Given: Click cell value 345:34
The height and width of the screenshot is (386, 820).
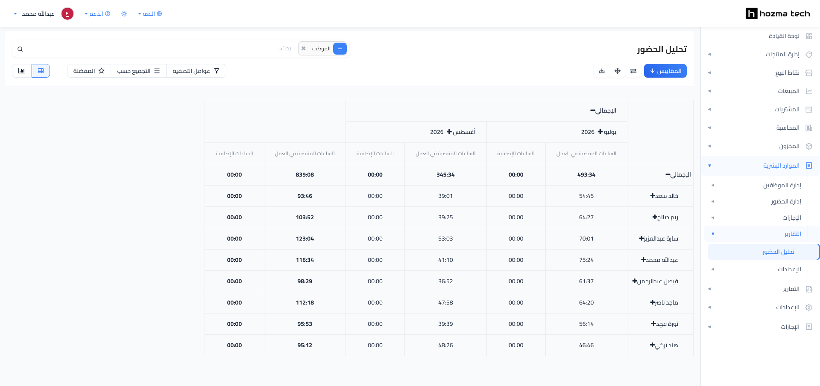Looking at the screenshot, I should (x=445, y=175).
